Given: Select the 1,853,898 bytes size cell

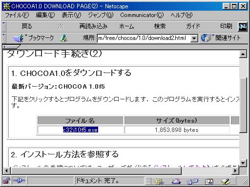Looking at the screenshot, I should [177, 130].
